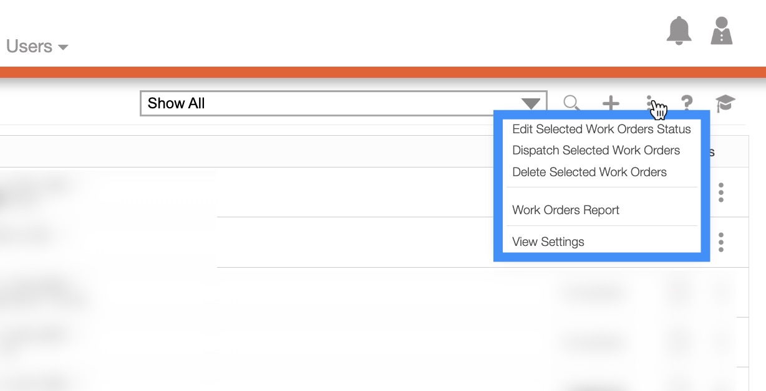The height and width of the screenshot is (391, 766).
Task: Click the second blurred work order row
Action: pyautogui.click(x=250, y=242)
